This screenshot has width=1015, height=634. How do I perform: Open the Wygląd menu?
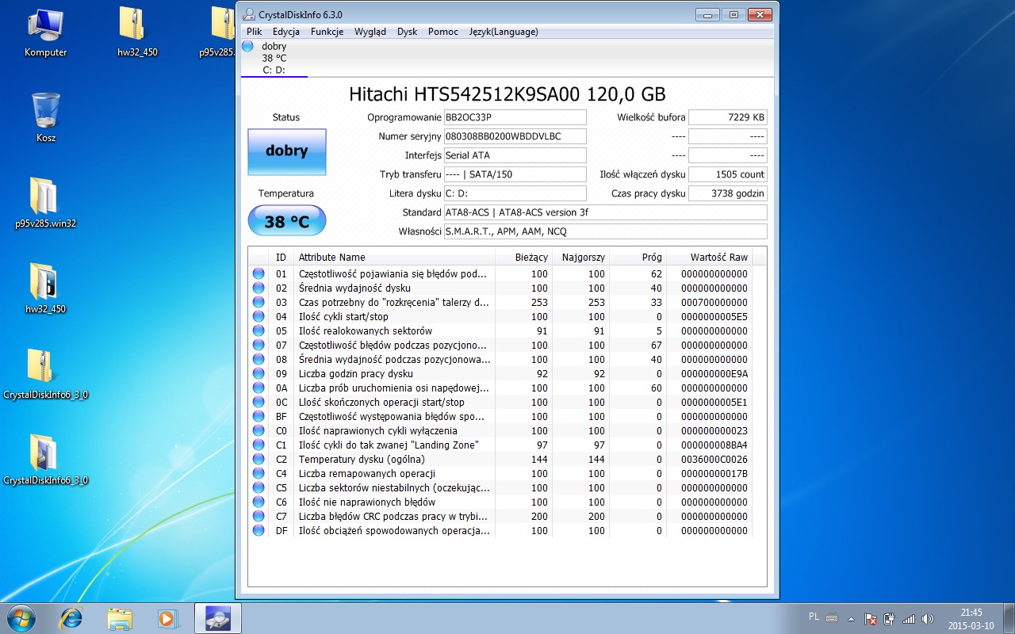coord(370,32)
